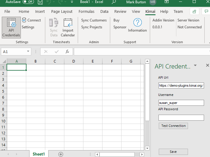The image size is (210, 157).
Task: Click vertical scrollbar down arrow
Action: (x=147, y=148)
